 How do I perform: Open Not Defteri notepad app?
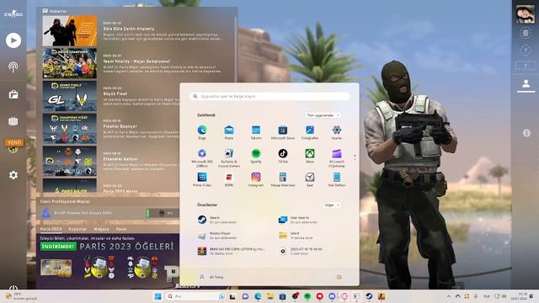click(337, 179)
